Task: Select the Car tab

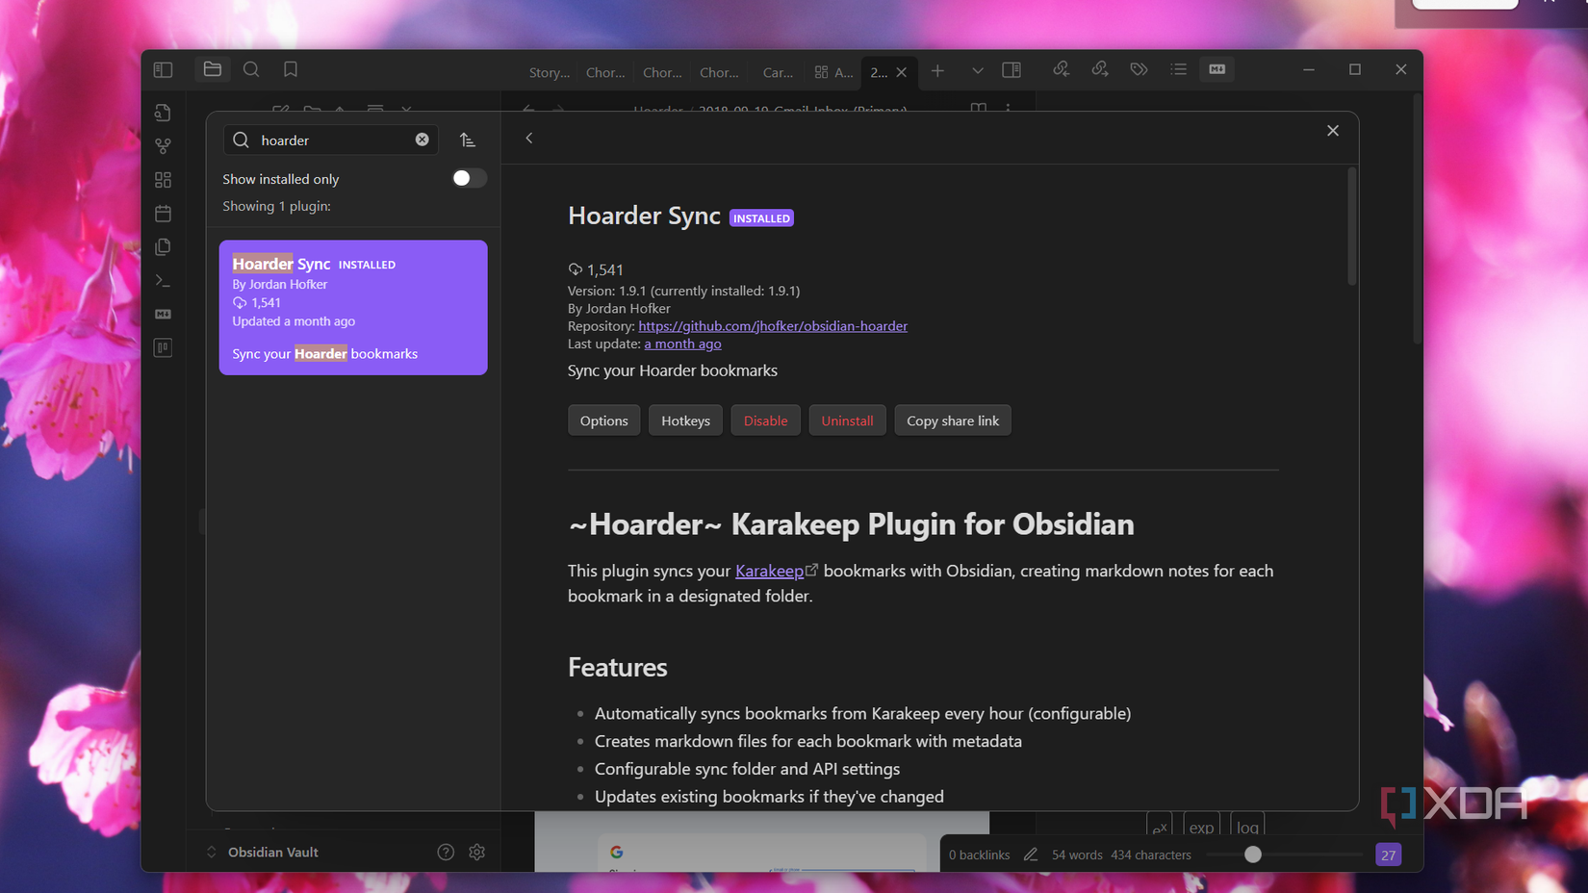Action: [776, 72]
